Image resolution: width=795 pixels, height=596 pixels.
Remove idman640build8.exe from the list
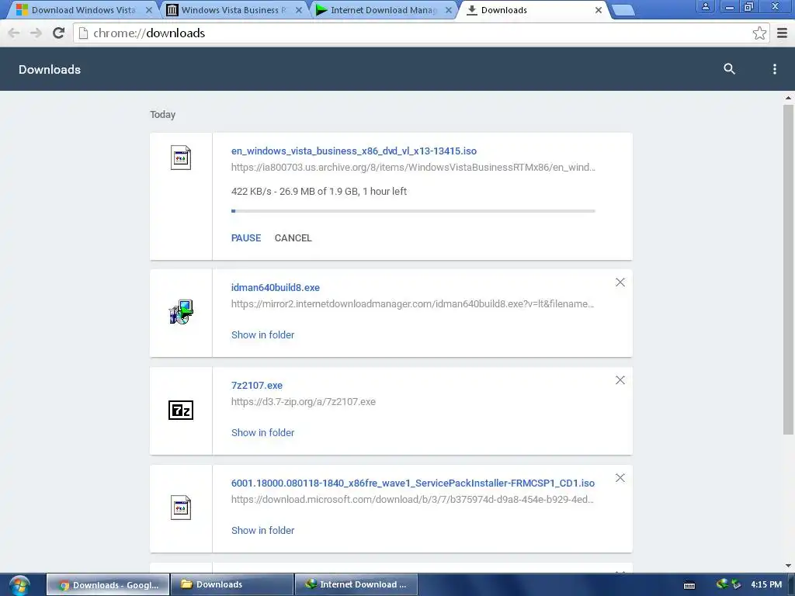[620, 282]
